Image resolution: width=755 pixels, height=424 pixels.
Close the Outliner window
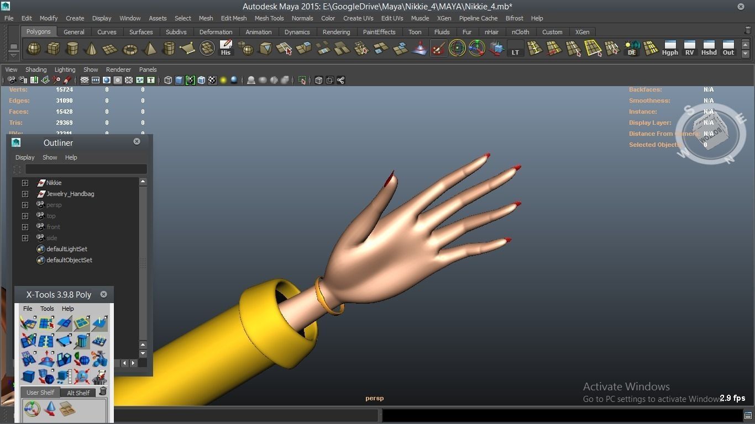click(x=137, y=141)
